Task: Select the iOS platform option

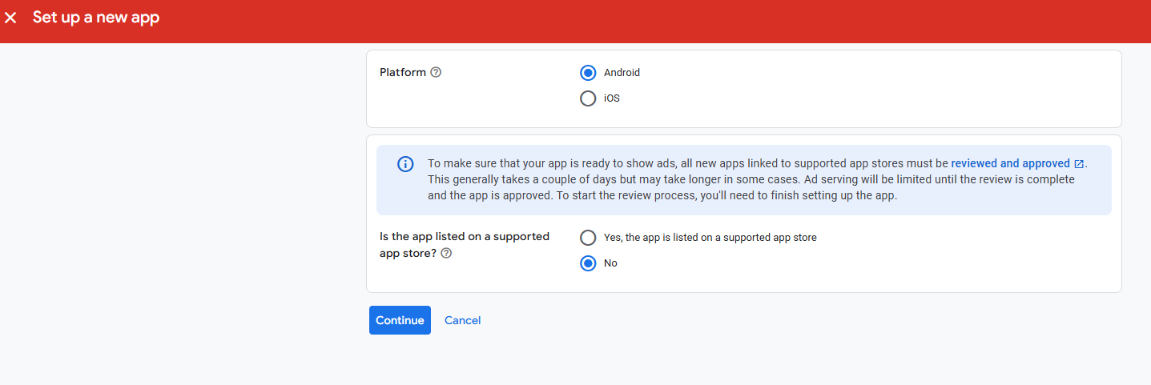Action: [x=588, y=98]
